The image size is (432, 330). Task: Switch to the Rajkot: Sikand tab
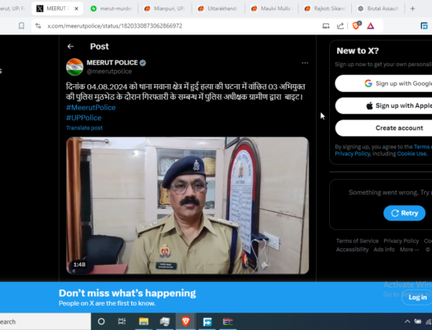click(x=325, y=9)
